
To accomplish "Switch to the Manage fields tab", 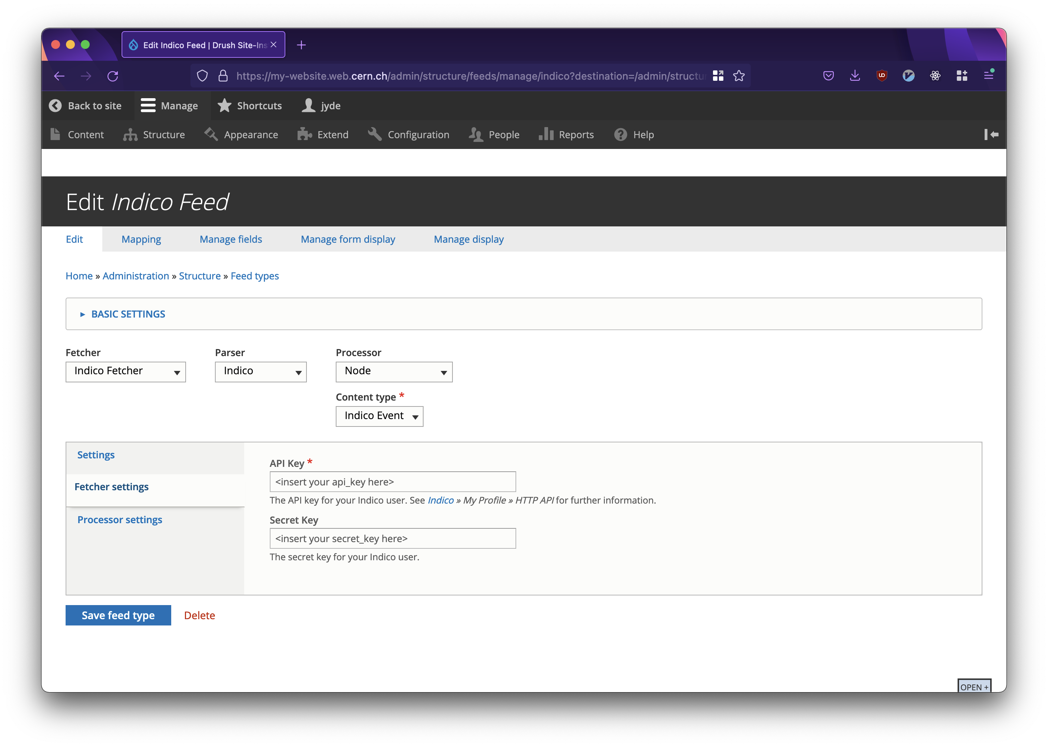I will pos(231,239).
